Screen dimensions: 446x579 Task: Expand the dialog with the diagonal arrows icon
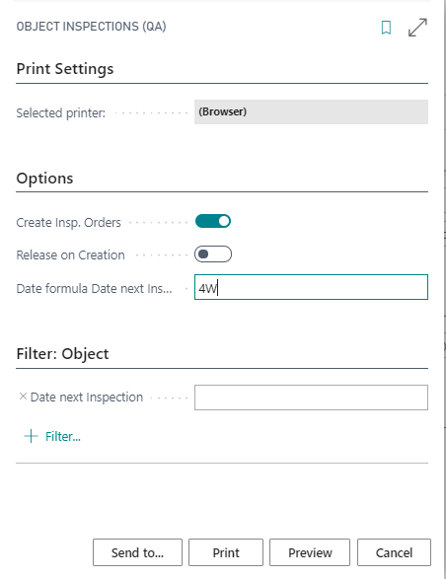(x=417, y=28)
